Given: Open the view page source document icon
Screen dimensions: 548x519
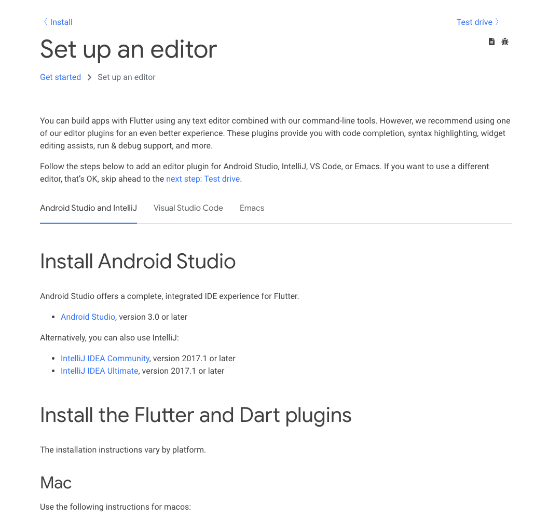Looking at the screenshot, I should coord(491,42).
